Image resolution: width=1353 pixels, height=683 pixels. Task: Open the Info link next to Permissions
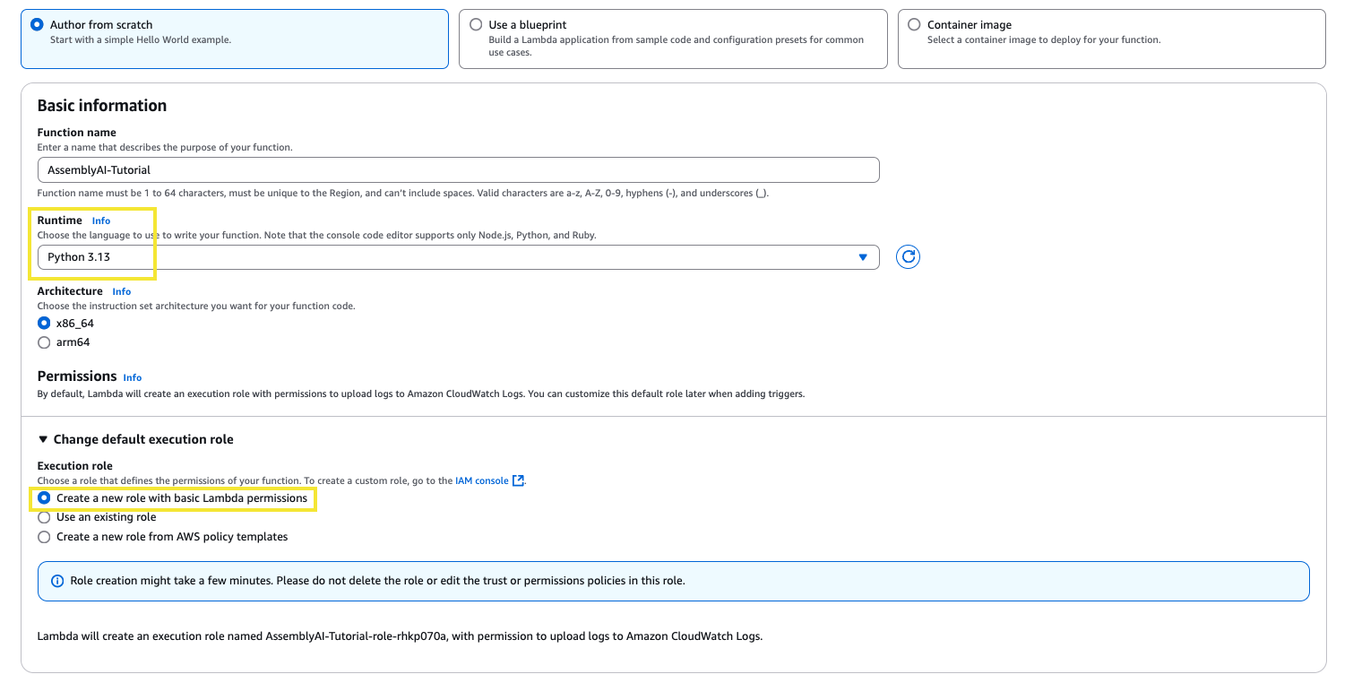[x=133, y=377]
